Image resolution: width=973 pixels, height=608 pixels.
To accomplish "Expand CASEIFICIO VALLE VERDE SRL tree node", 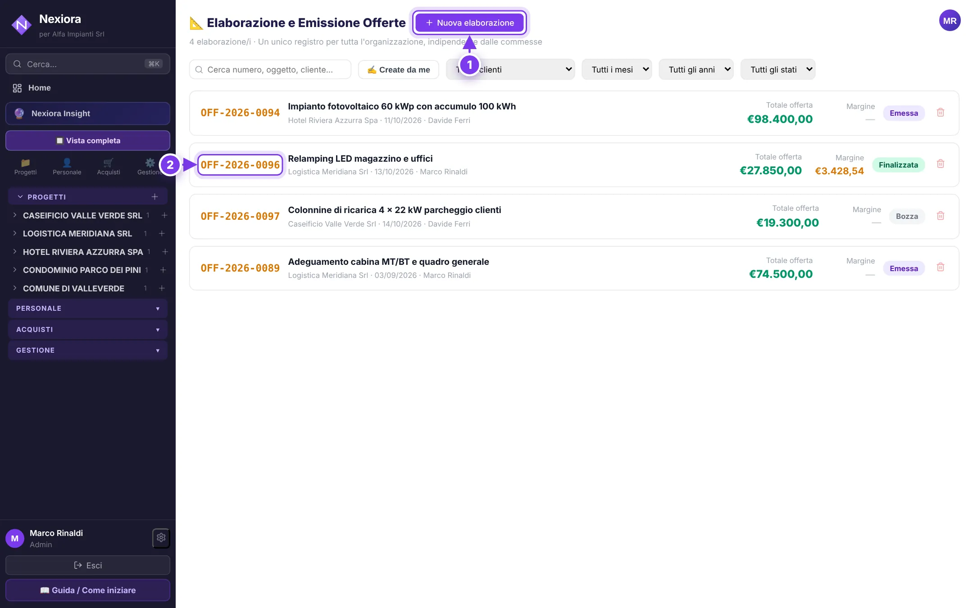I will (15, 215).
